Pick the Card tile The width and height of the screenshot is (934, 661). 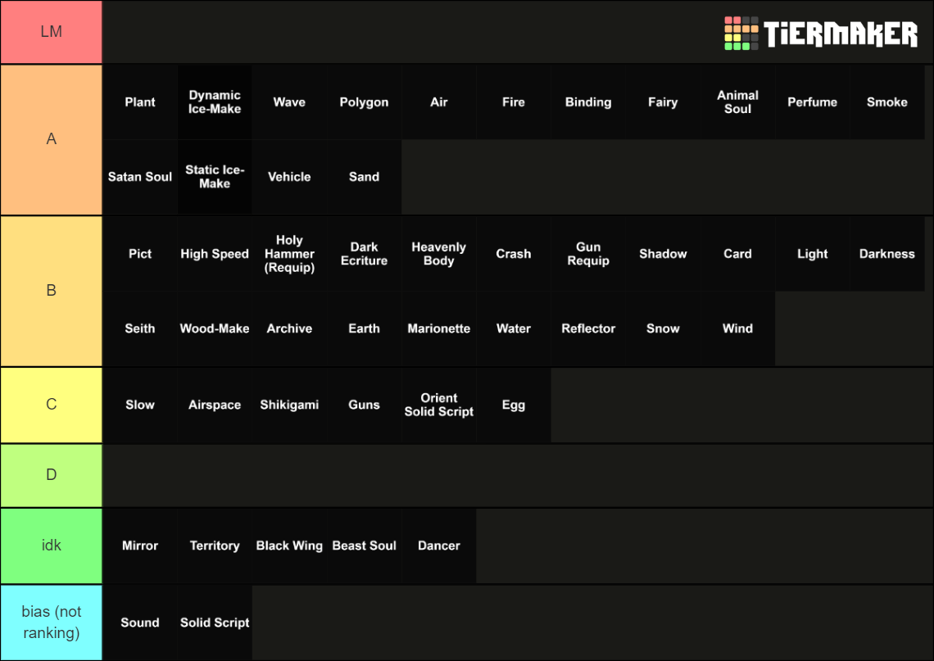coord(737,254)
